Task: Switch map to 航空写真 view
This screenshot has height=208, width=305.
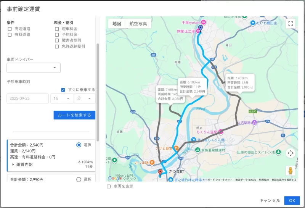Action: pos(138,24)
